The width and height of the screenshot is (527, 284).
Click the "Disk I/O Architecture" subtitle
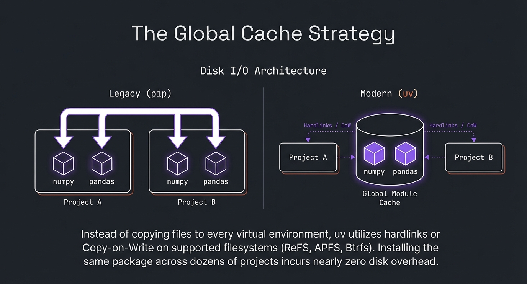263,71
